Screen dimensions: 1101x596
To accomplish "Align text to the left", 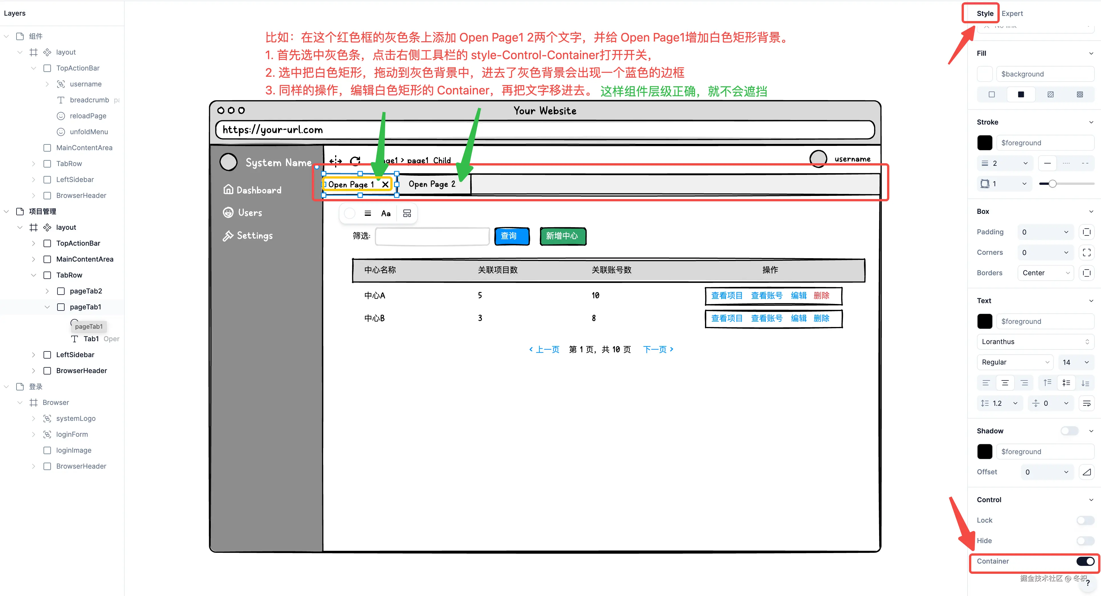I will click(x=986, y=383).
